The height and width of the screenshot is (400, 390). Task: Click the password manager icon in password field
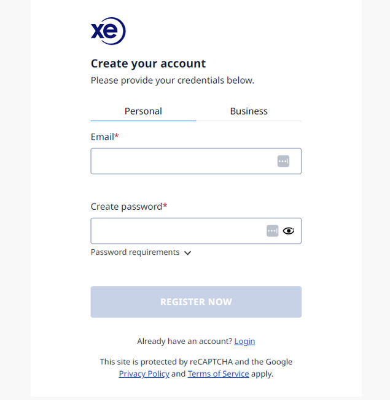point(272,231)
